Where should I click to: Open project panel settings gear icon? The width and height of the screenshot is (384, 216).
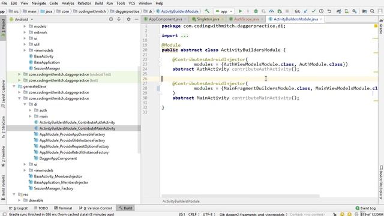point(128,19)
